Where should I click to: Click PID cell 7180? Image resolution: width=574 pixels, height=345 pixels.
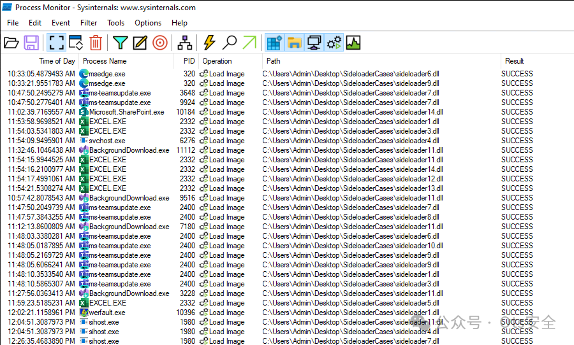click(x=188, y=227)
